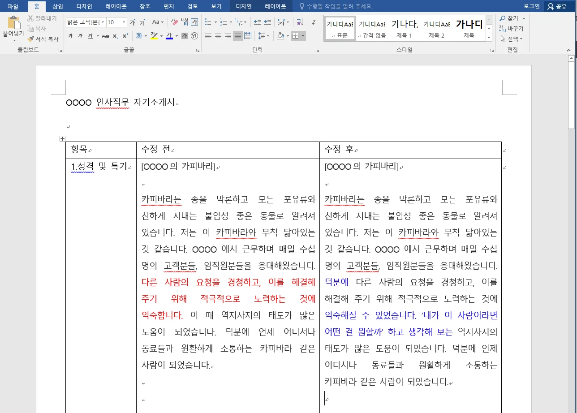577x413 pixels.
Task: Open the paragraph (단락) dialog launcher
Action: click(317, 51)
